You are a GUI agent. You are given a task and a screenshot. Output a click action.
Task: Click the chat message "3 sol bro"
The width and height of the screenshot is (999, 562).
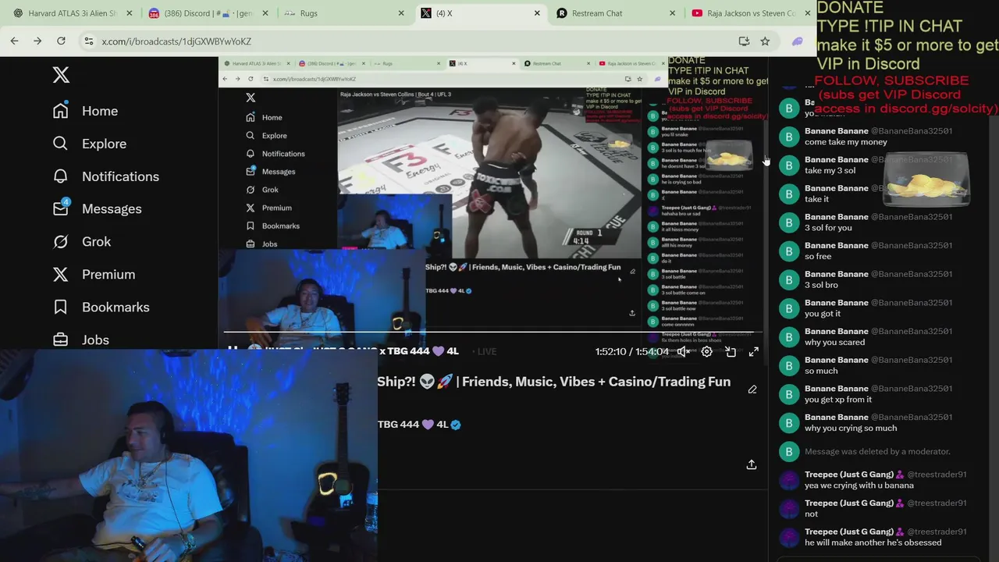(x=821, y=285)
